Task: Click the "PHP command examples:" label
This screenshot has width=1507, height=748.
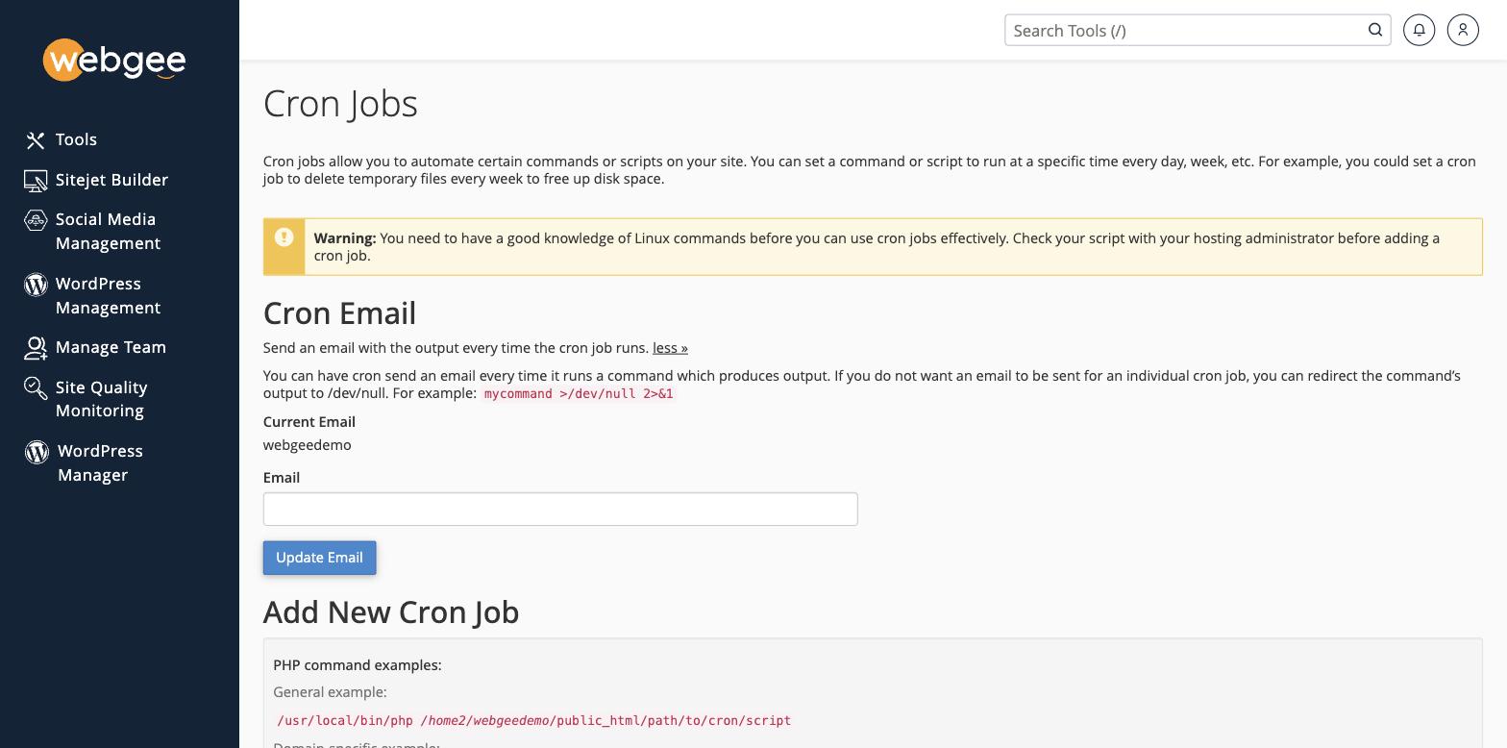Action: pos(358,665)
